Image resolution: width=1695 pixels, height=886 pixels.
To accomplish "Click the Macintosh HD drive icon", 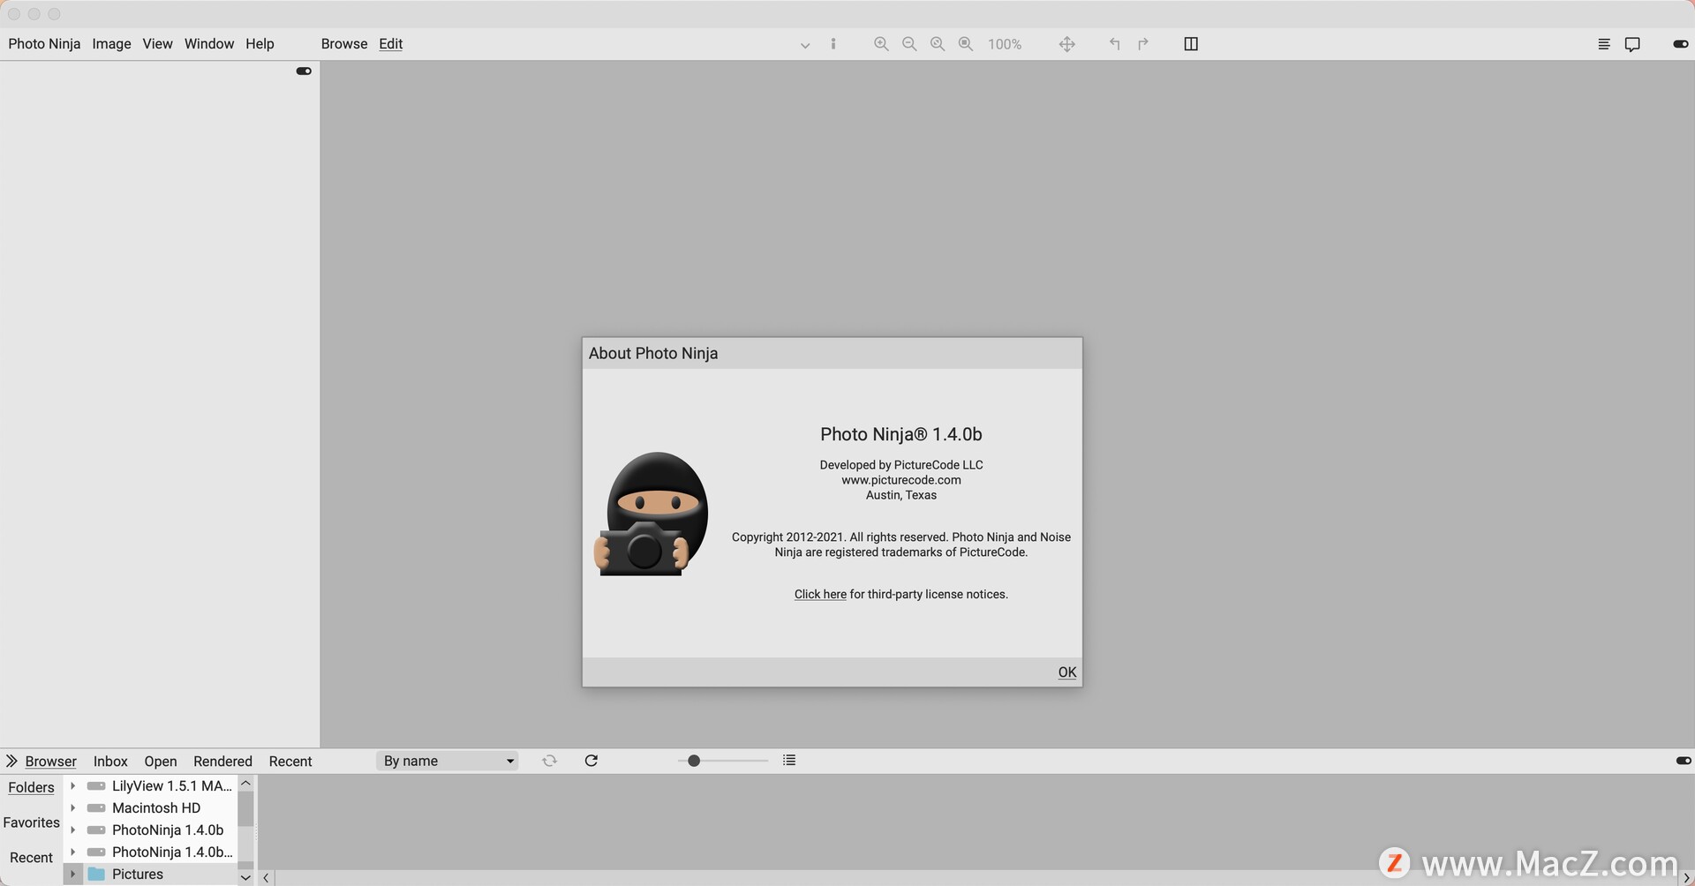I will pos(96,807).
